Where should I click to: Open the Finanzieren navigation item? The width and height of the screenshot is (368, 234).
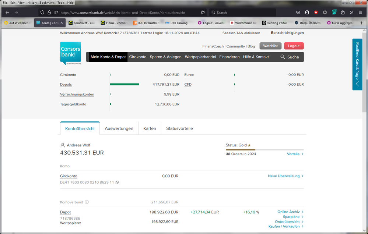pyautogui.click(x=229, y=57)
